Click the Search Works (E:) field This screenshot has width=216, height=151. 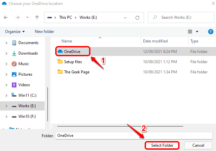(181, 17)
